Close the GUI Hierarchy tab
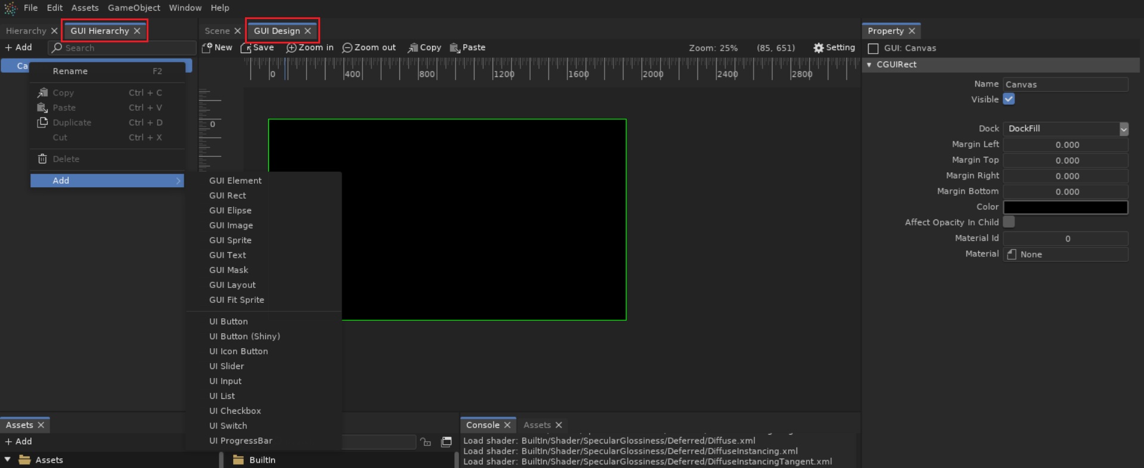 click(x=137, y=31)
